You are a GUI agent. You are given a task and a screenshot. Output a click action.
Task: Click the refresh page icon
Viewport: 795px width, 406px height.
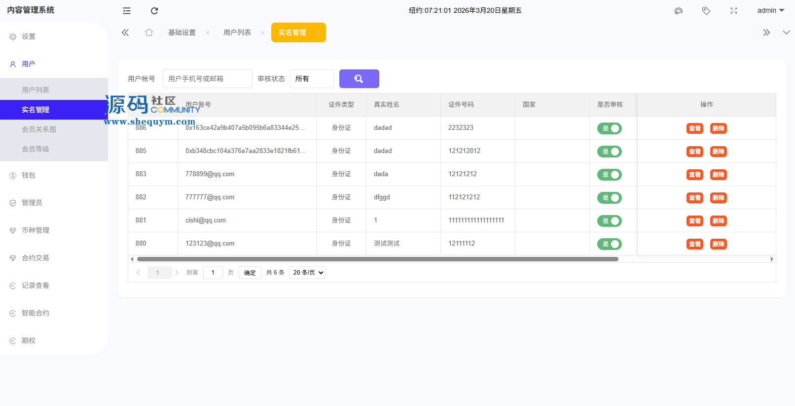click(x=154, y=11)
